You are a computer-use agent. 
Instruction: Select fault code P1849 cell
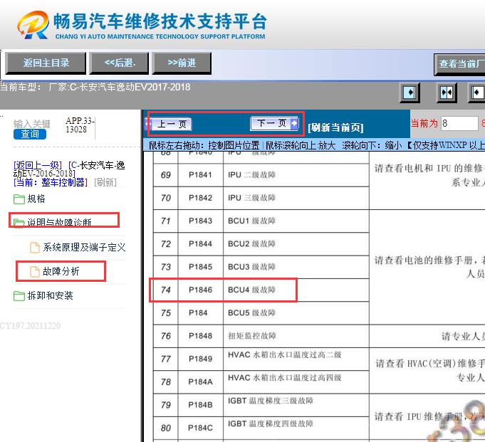click(200, 359)
